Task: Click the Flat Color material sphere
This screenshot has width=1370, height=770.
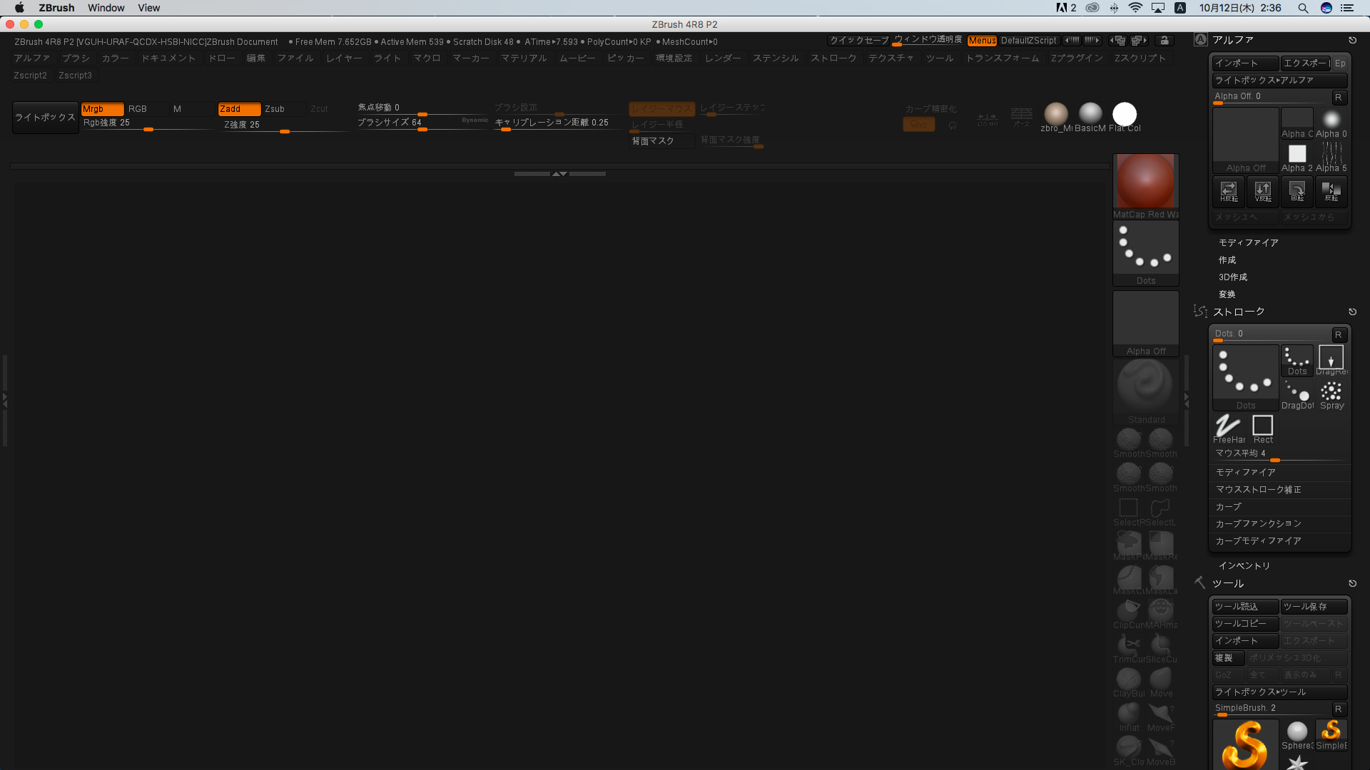Action: tap(1125, 113)
